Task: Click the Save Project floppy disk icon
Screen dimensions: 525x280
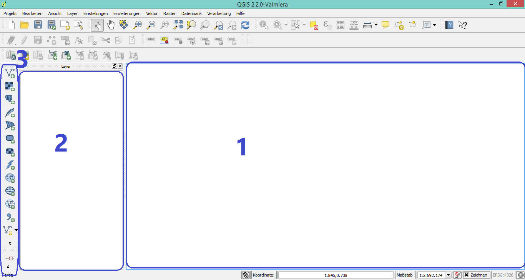Action: 38,25
